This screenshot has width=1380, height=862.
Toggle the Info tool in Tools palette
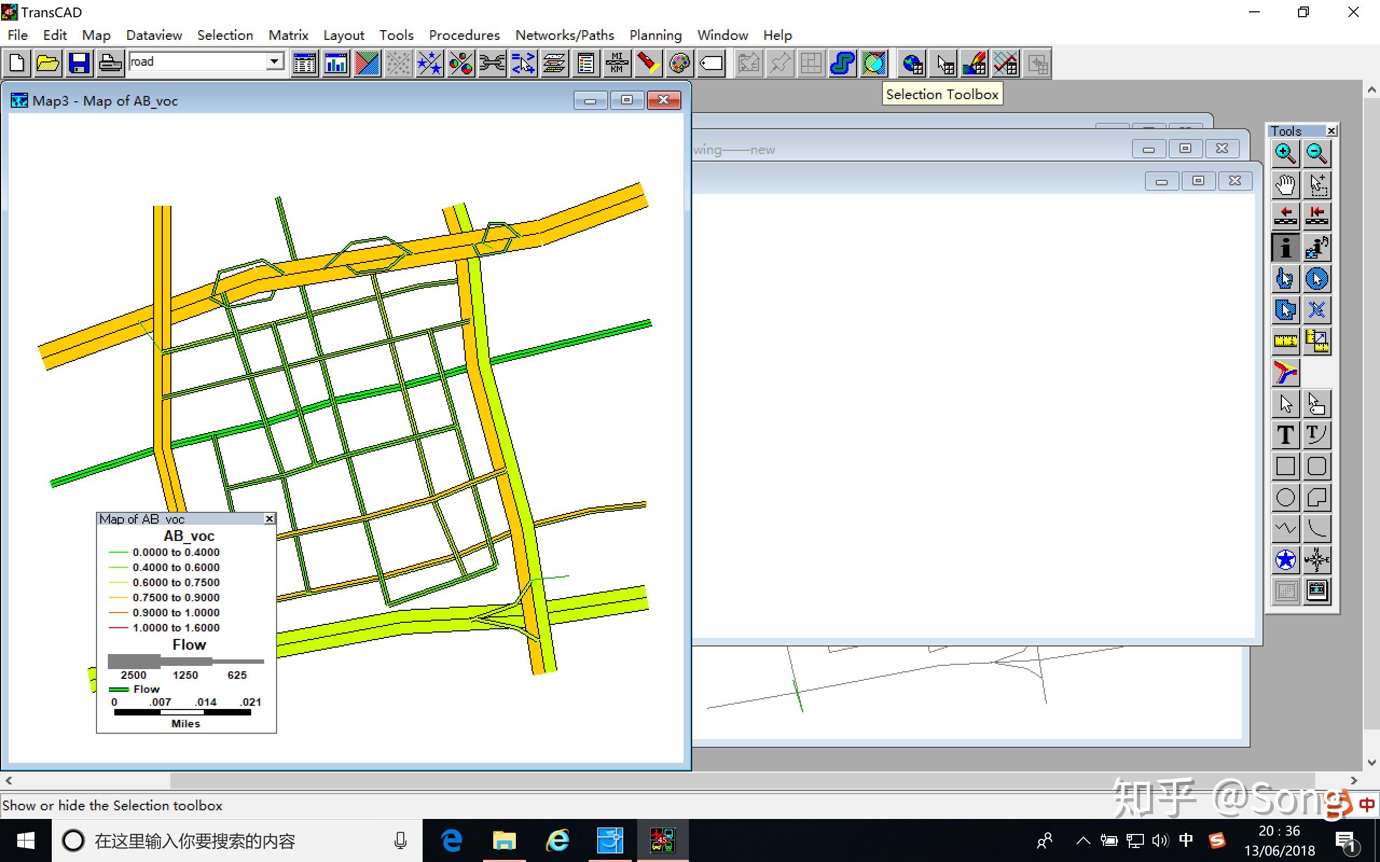pos(1285,247)
